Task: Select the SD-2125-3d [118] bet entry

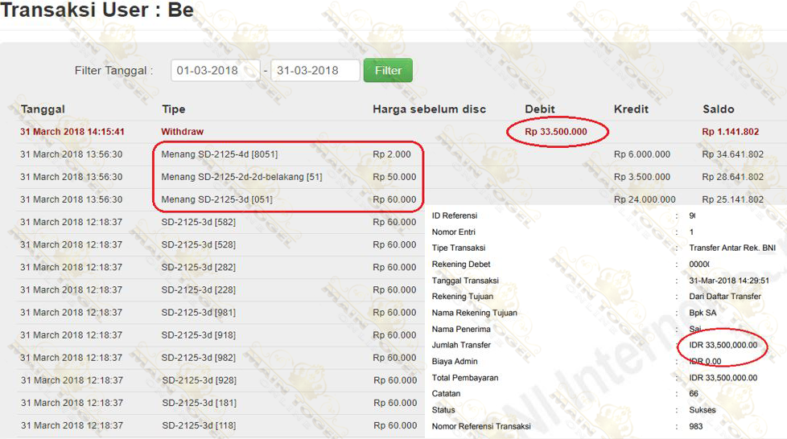Action: [x=199, y=425]
